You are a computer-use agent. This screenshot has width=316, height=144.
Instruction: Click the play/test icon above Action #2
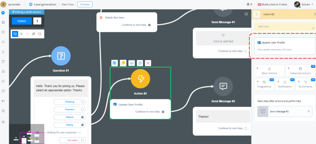pos(114,63)
